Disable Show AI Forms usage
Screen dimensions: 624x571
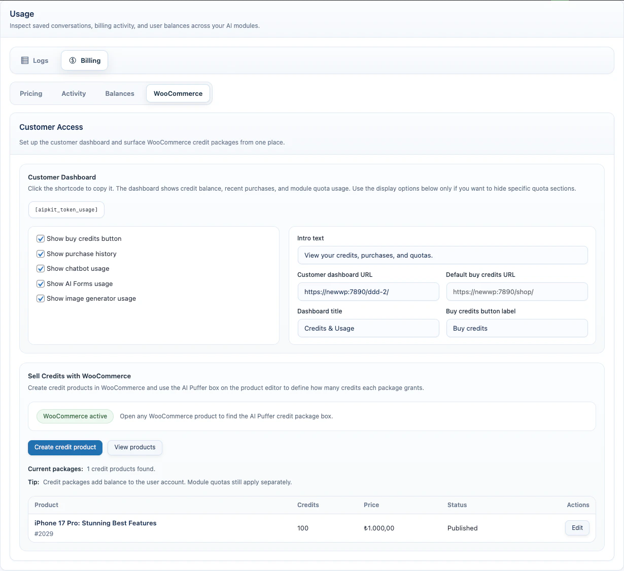(40, 283)
